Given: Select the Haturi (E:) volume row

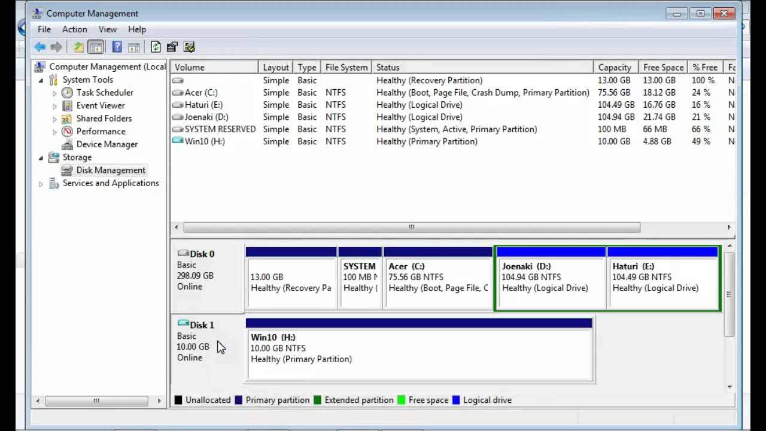Looking at the screenshot, I should pos(453,105).
